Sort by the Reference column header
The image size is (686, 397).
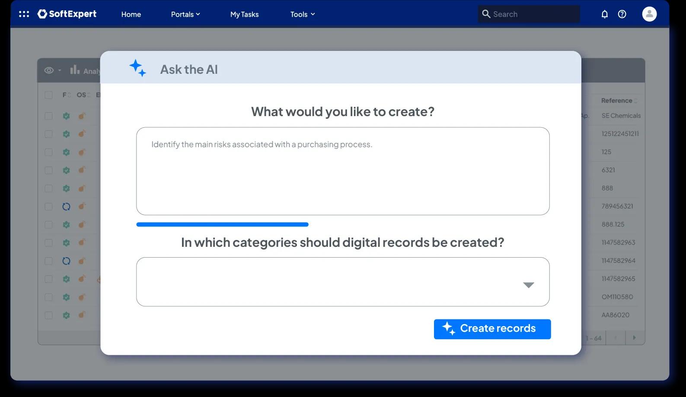click(619, 101)
